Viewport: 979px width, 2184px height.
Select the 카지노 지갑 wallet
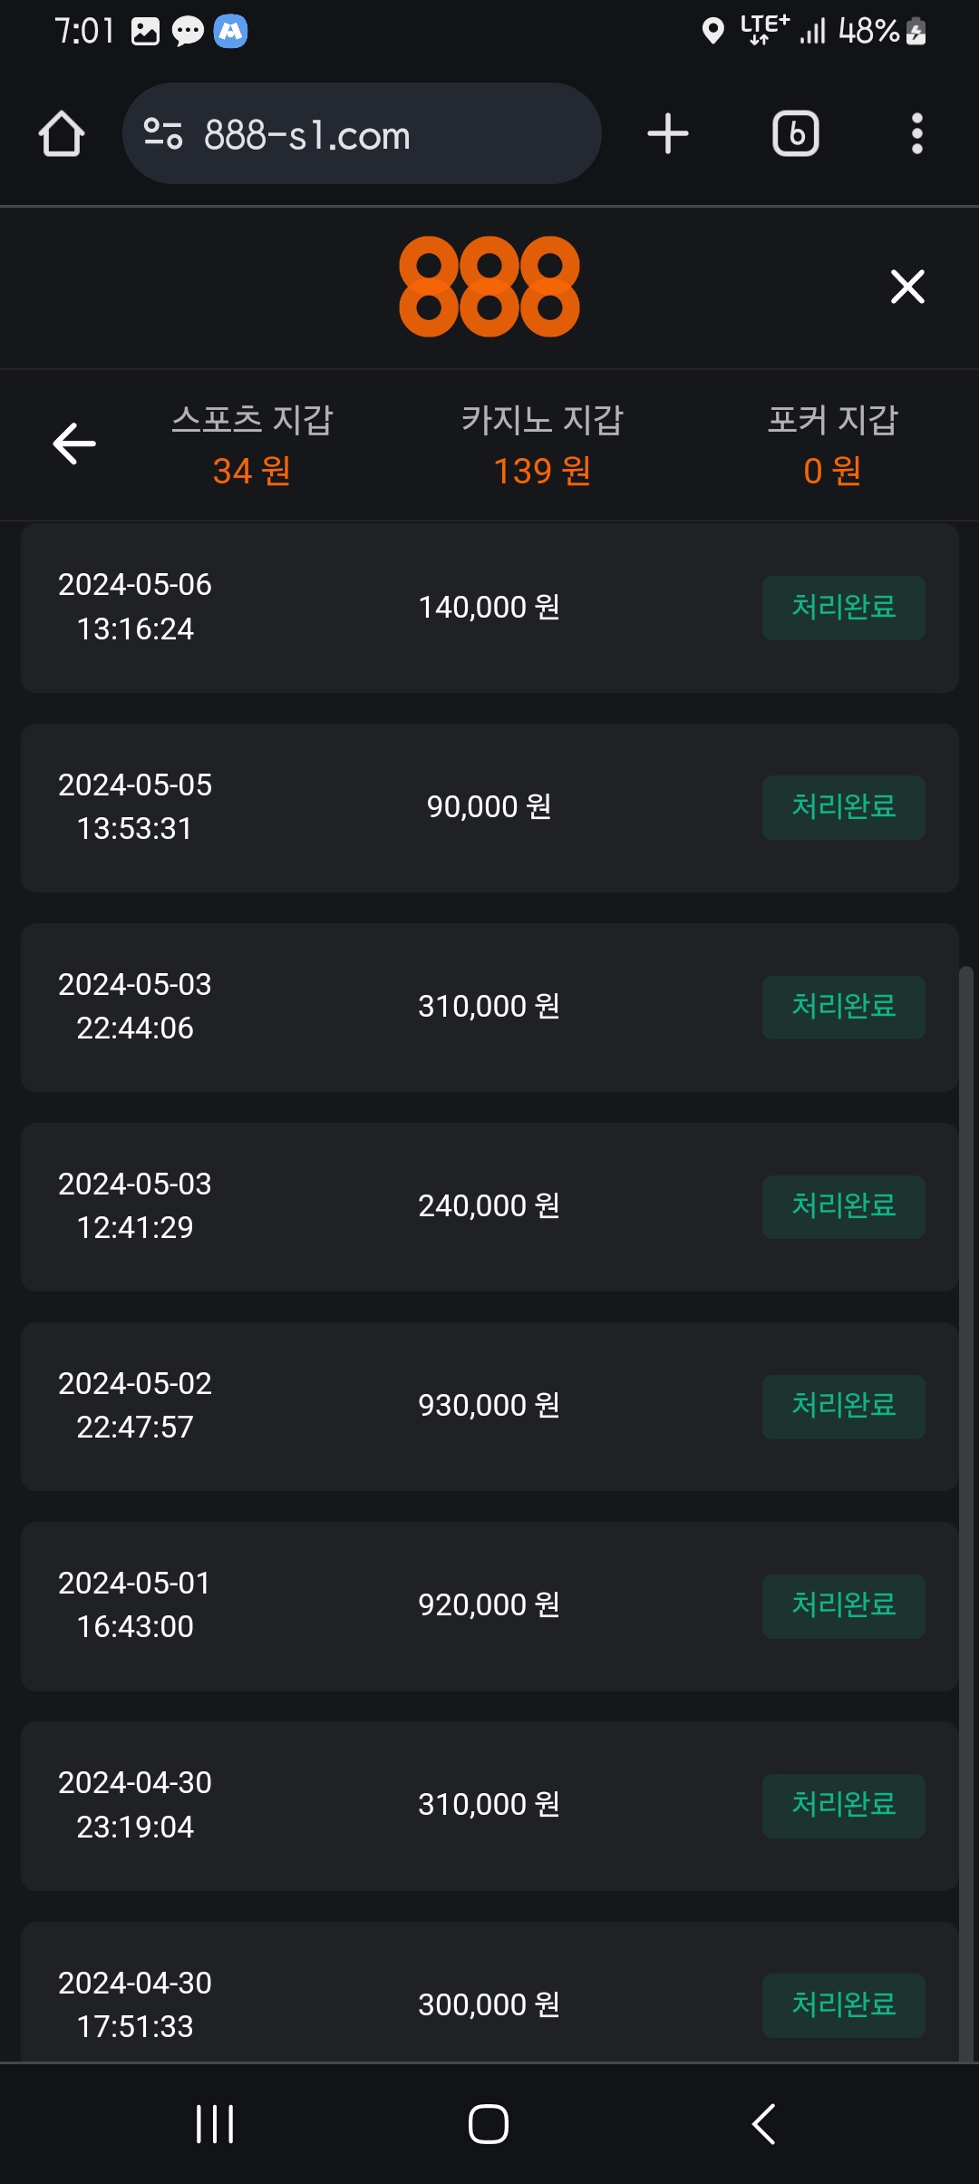[542, 444]
